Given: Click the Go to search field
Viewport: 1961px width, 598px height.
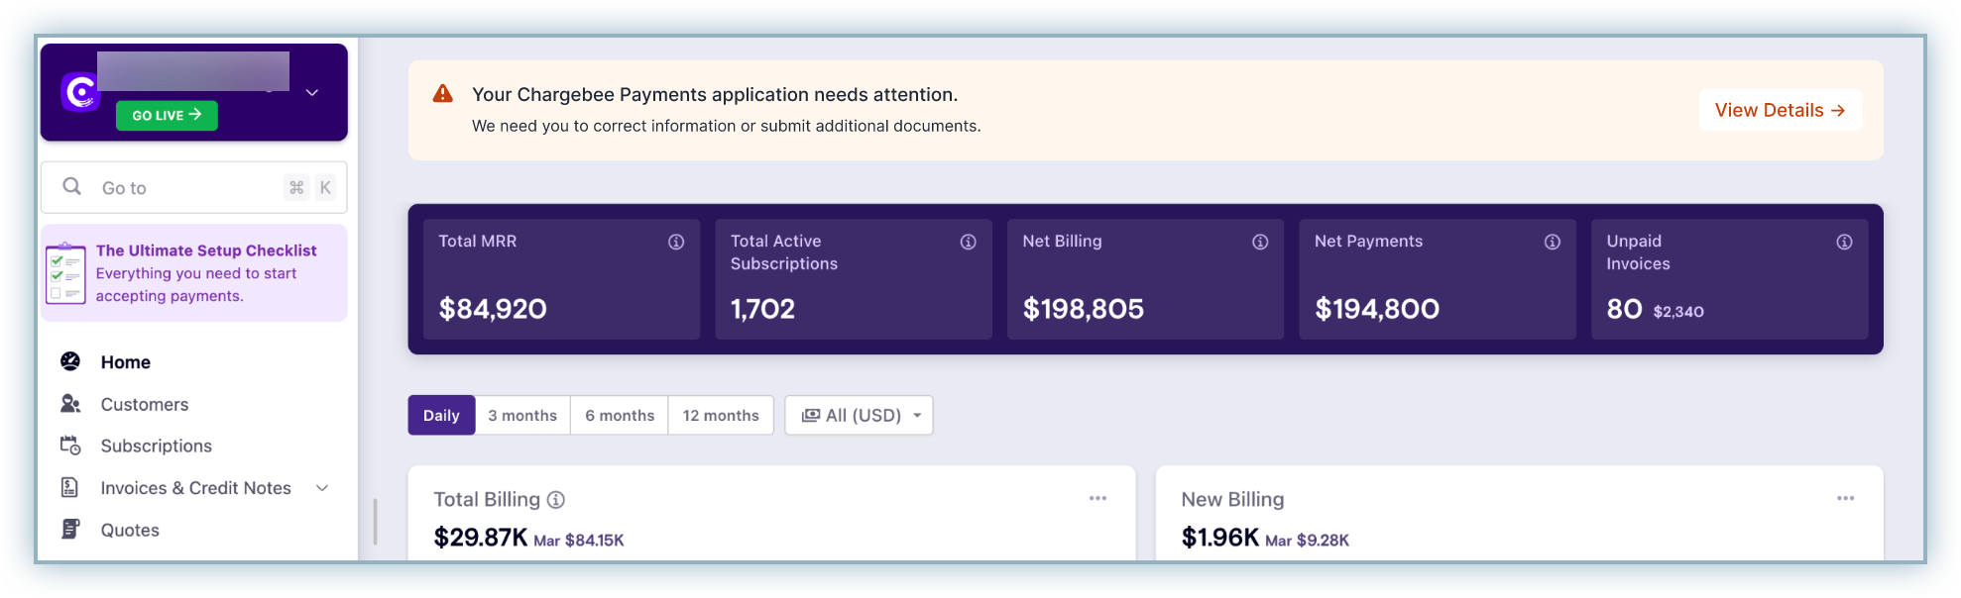Looking at the screenshot, I should tap(194, 187).
